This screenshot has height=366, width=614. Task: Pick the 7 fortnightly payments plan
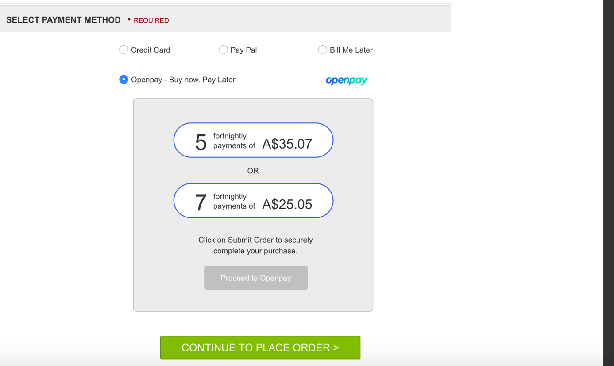coord(253,201)
